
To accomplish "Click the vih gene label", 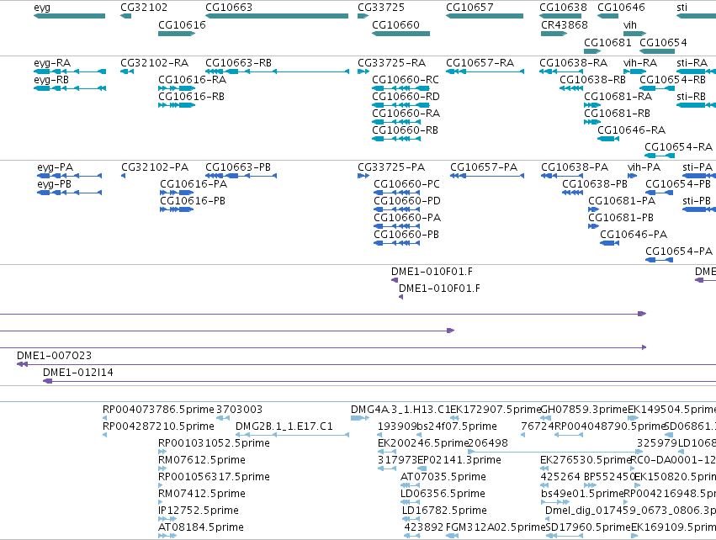I will pos(630,24).
